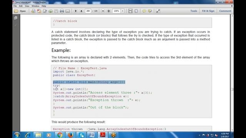Click the highlighted public static void main line
Image resolution: width=246 pixels, height=138 pixels.
pos(89,82)
